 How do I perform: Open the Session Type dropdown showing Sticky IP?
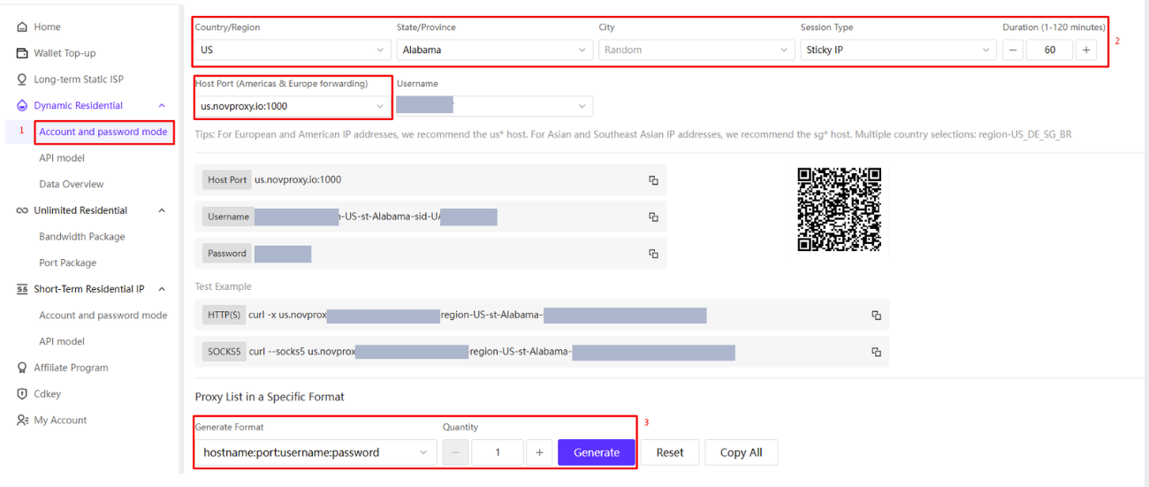point(899,50)
